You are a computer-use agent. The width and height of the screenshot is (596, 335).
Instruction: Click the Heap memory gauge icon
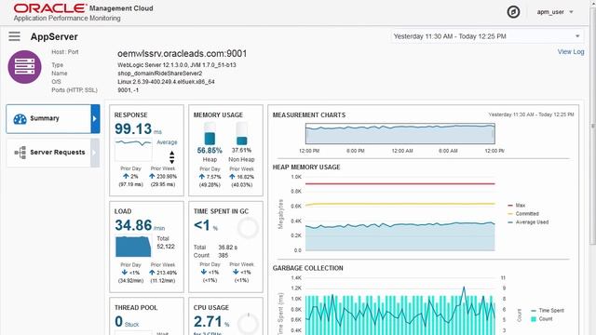pyautogui.click(x=210, y=133)
